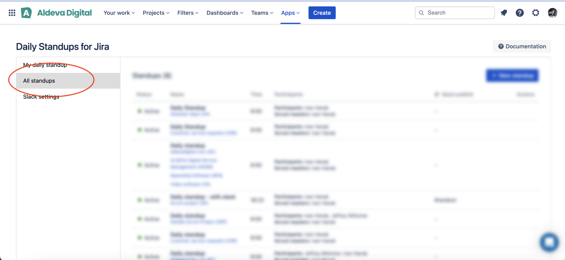Open the Dashboards menu
The height and width of the screenshot is (260, 565).
225,13
